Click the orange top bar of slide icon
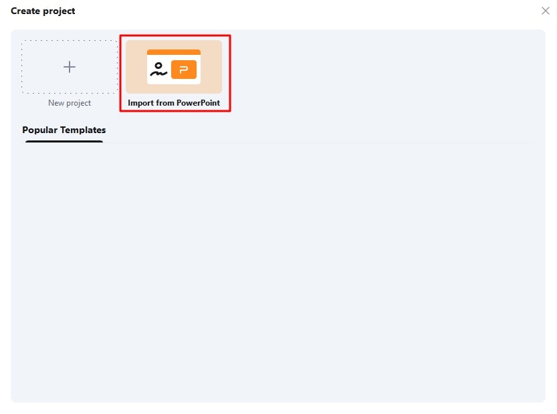 click(x=174, y=52)
